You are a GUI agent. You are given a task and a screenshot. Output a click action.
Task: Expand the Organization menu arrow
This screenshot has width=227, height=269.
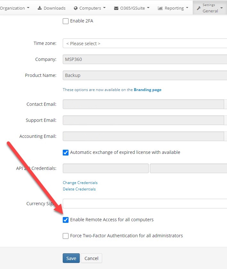point(28,8)
